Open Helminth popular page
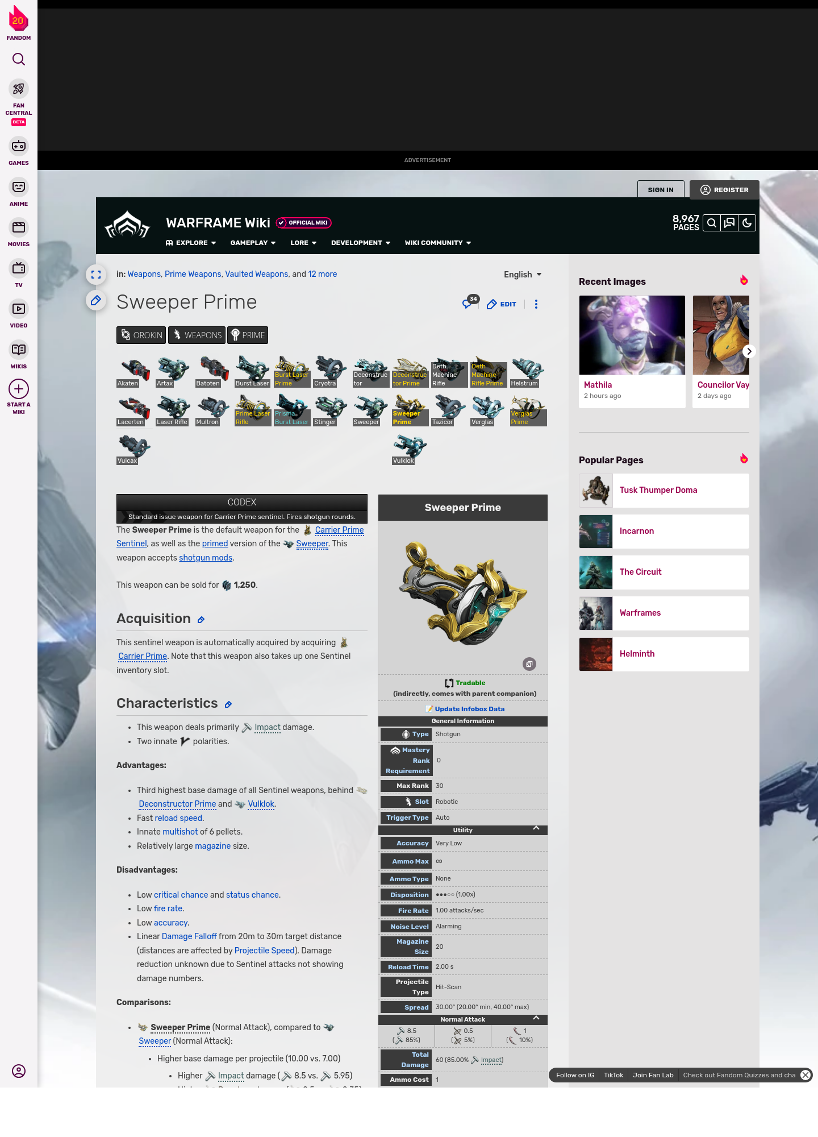Viewport: 818px width, 1137px height. tap(664, 654)
